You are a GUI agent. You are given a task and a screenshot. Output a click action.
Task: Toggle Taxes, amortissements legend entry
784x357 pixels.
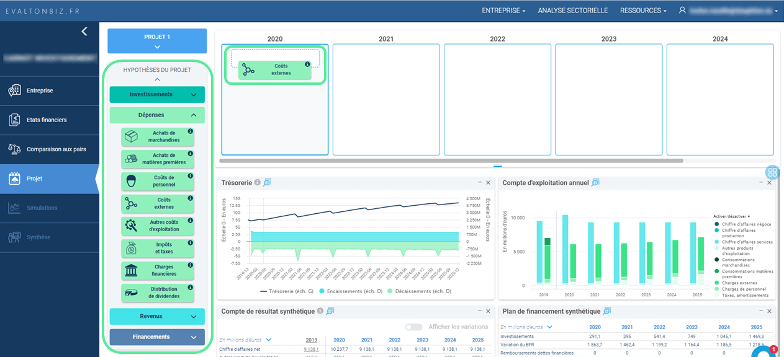[741, 295]
